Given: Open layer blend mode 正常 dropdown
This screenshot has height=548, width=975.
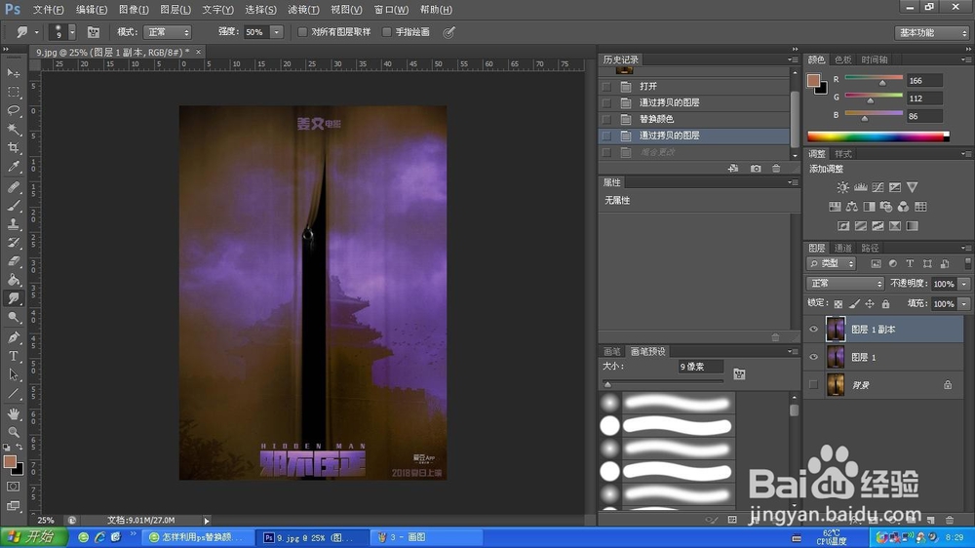Looking at the screenshot, I should click(x=845, y=283).
